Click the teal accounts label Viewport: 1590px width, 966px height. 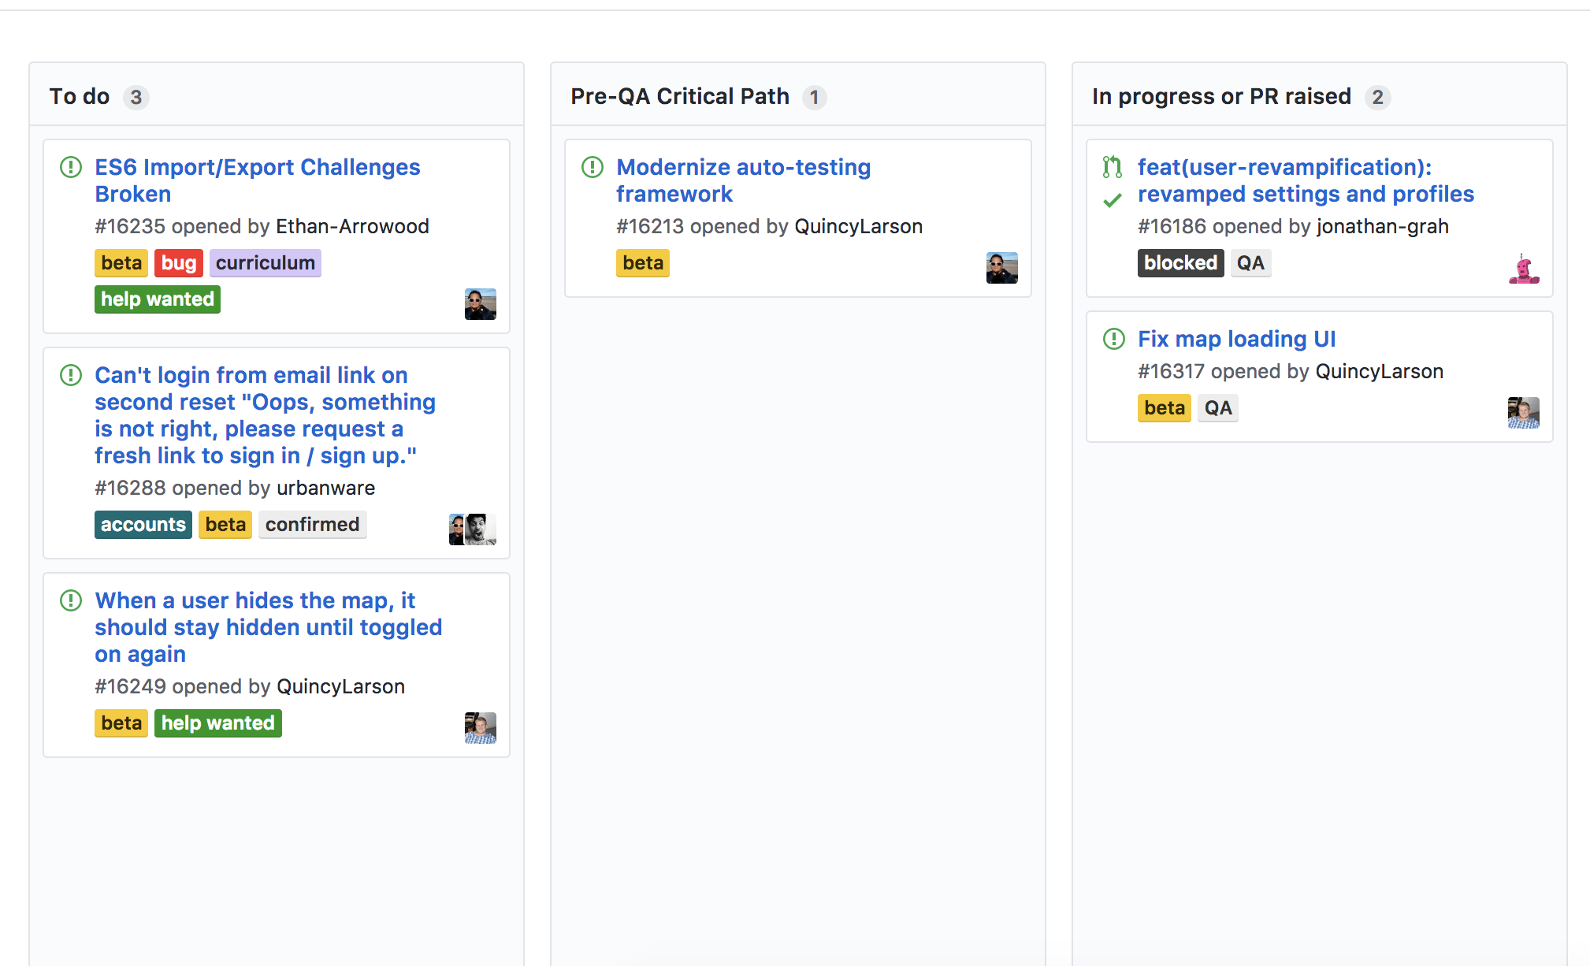[143, 525]
